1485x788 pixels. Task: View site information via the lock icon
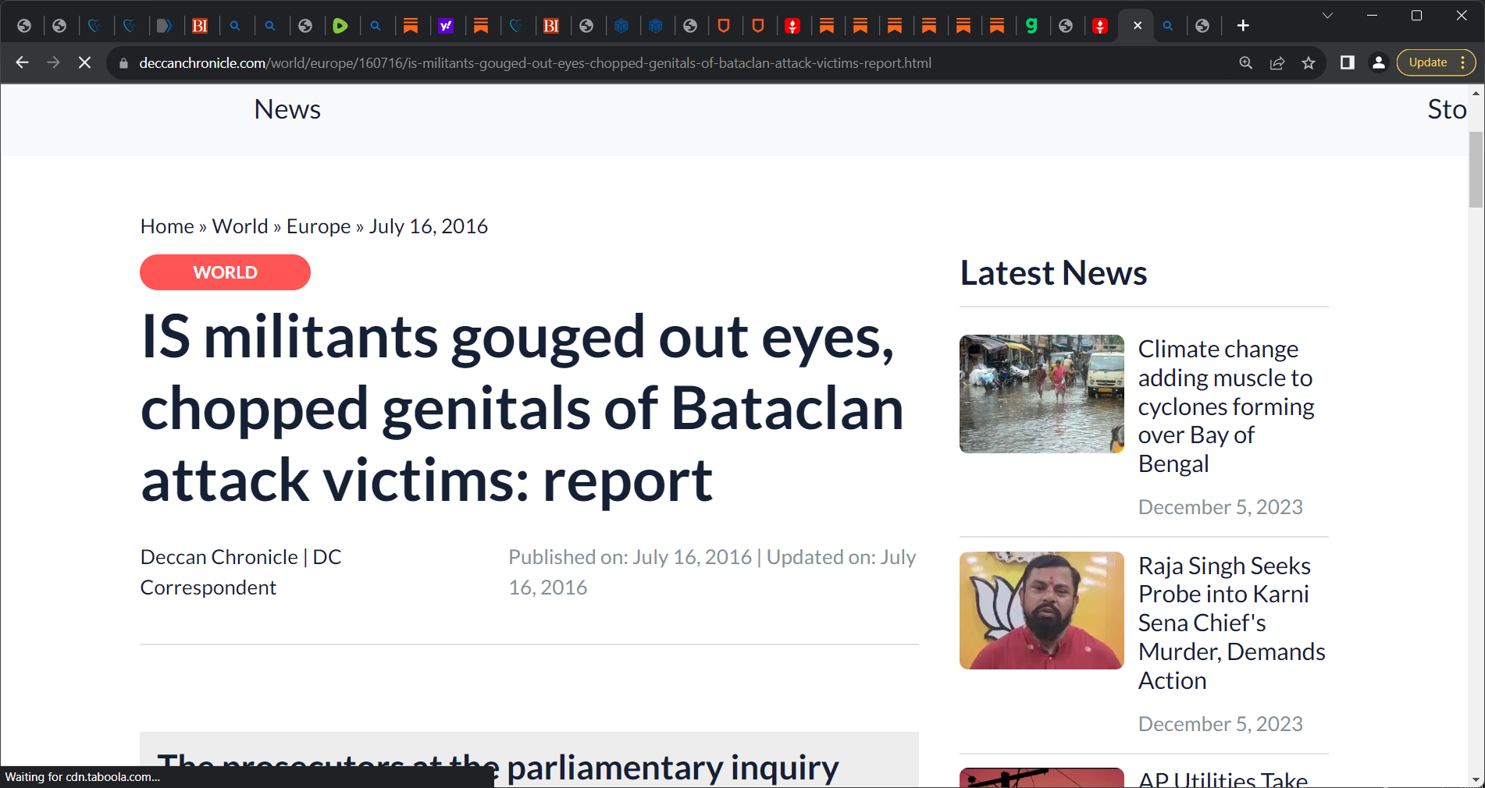pos(123,63)
